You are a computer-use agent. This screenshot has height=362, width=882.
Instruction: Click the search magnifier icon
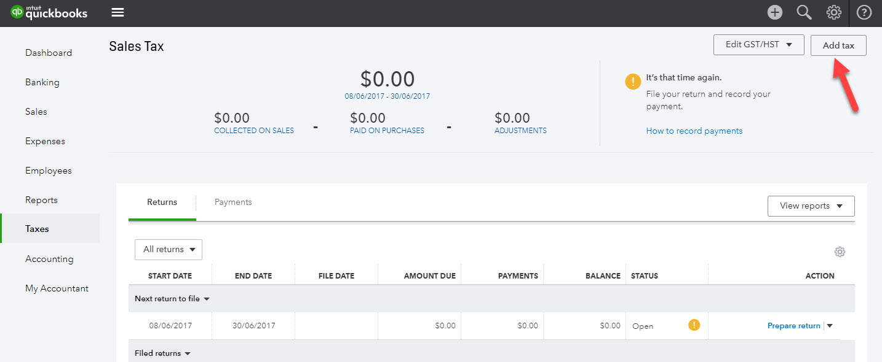(x=804, y=12)
